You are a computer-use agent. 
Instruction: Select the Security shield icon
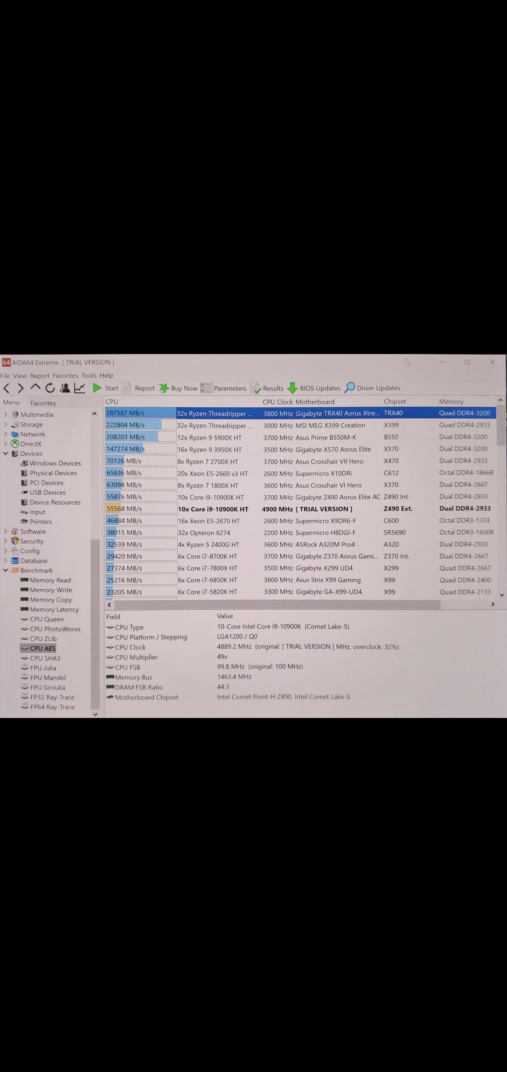15,541
